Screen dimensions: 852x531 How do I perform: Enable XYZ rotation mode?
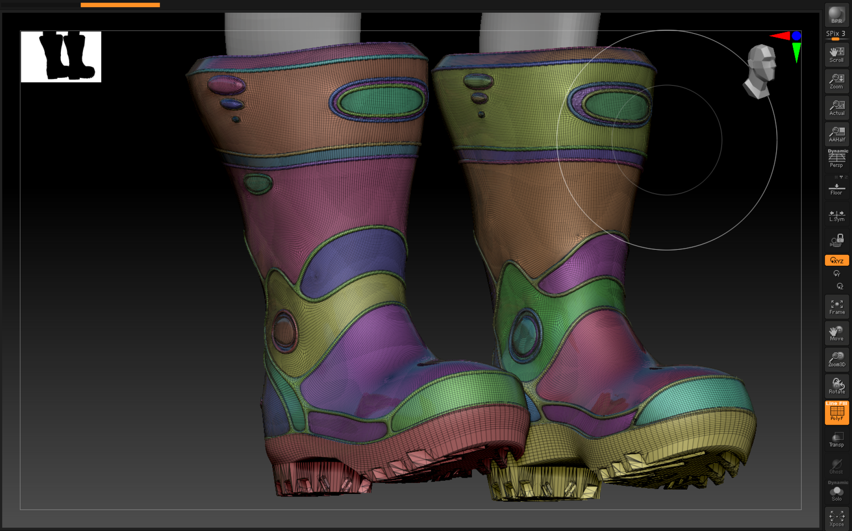click(x=837, y=260)
